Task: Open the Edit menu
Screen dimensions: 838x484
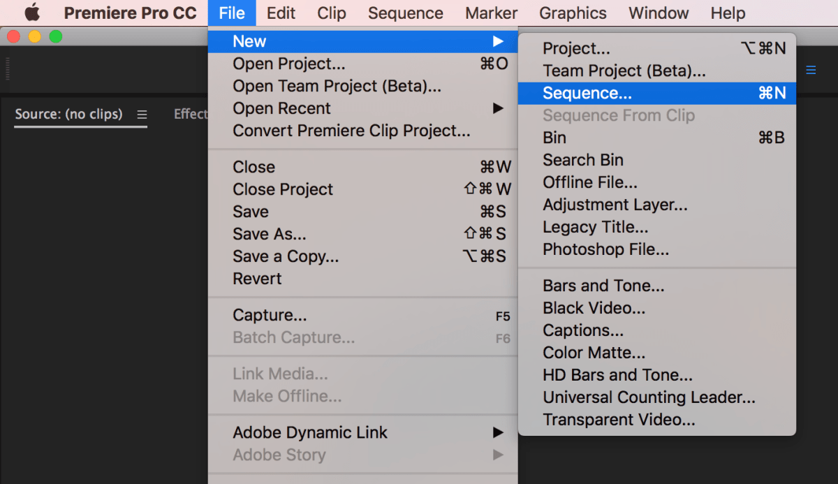Action: [281, 13]
